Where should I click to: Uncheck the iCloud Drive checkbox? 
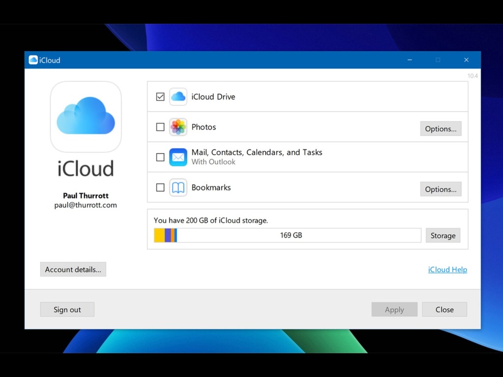pos(161,97)
